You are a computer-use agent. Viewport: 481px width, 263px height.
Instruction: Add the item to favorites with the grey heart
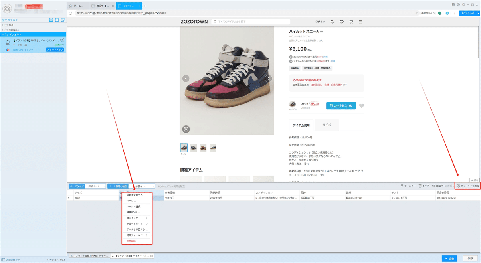(362, 106)
